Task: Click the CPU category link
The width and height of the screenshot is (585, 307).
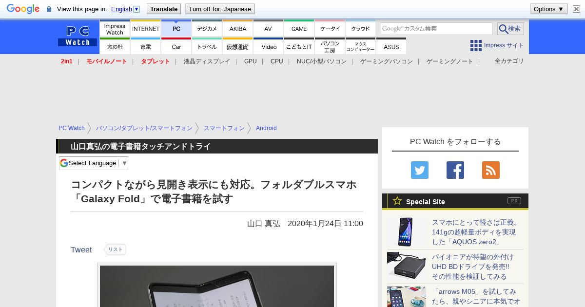Action: (x=277, y=61)
